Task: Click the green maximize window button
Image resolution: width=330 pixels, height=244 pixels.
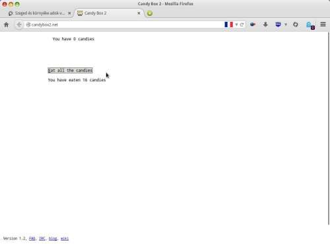Action: click(17, 4)
